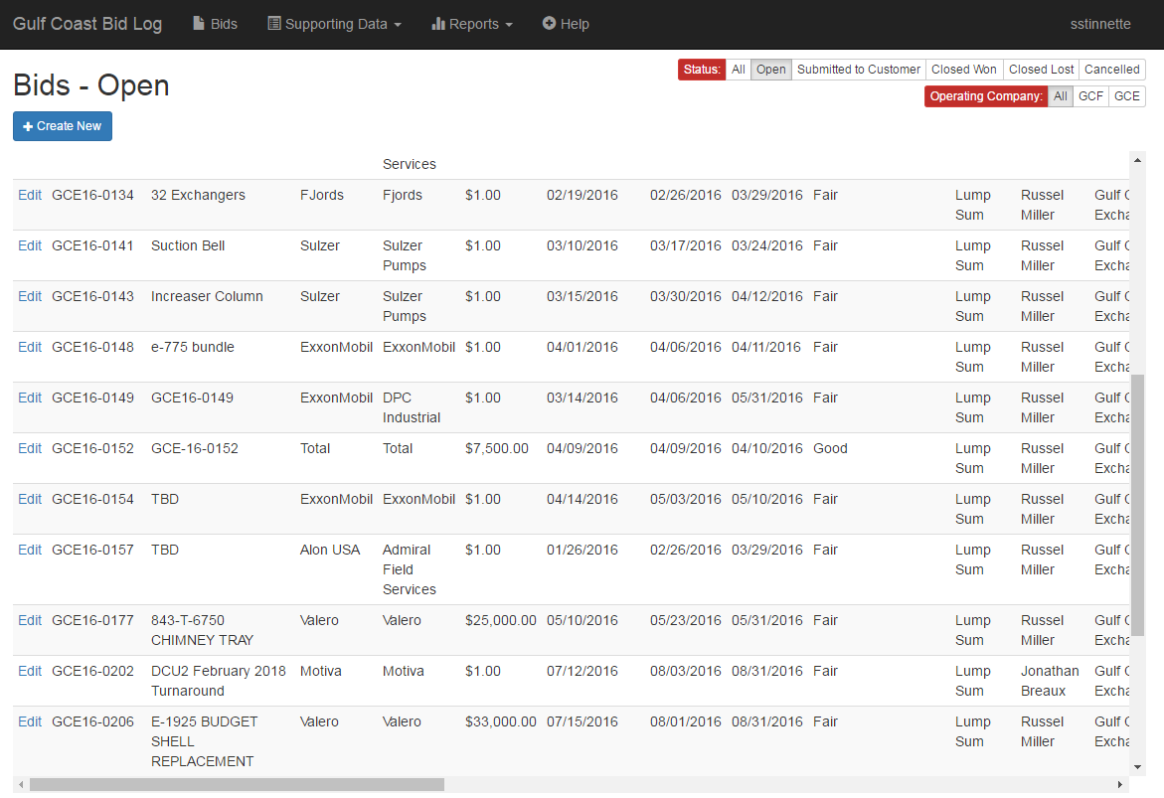Open the Reports dropdown menu
This screenshot has height=798, width=1164.
[x=471, y=24]
